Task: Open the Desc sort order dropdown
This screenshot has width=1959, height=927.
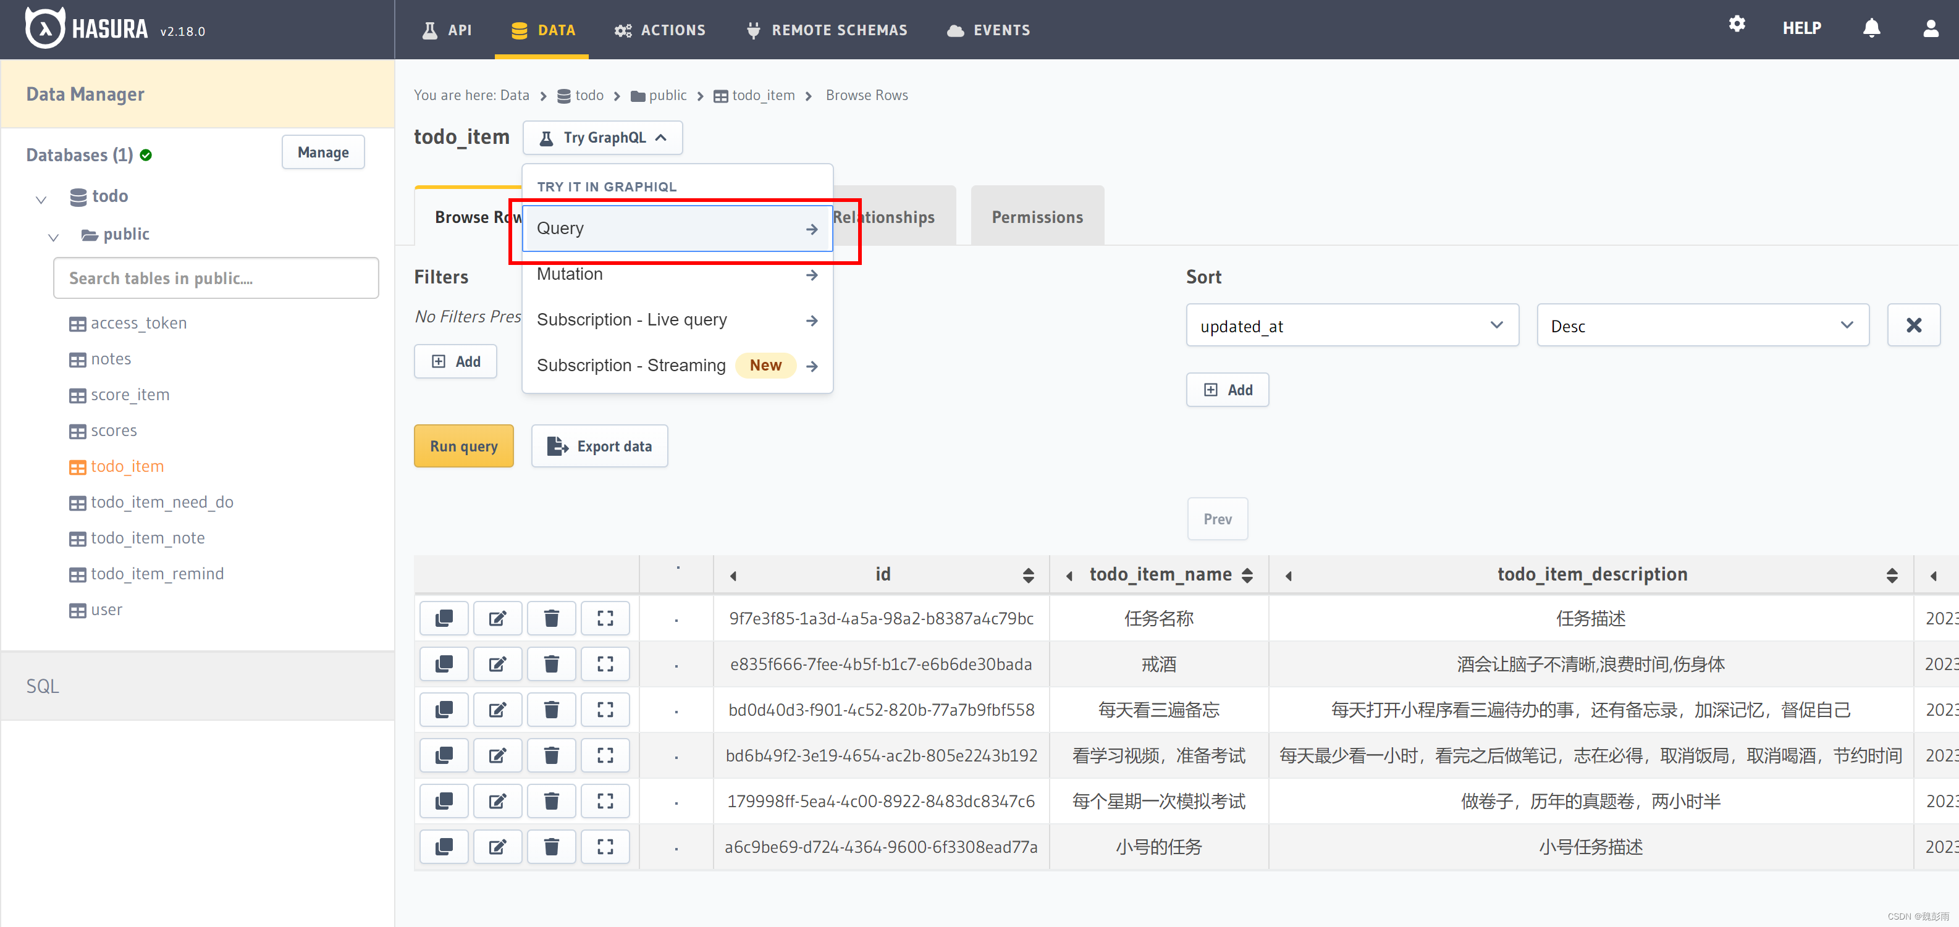Action: (1702, 325)
